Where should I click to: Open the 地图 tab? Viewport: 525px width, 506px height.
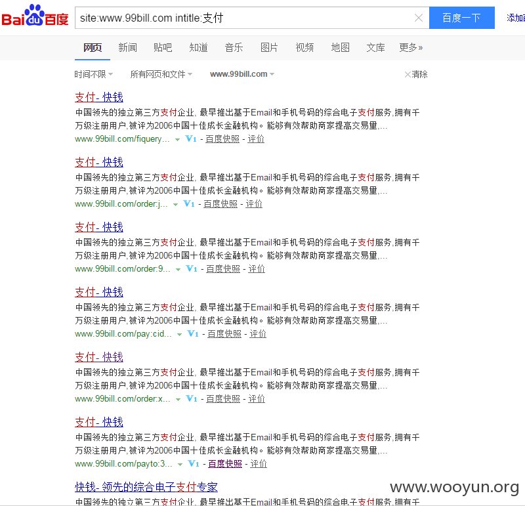point(340,47)
